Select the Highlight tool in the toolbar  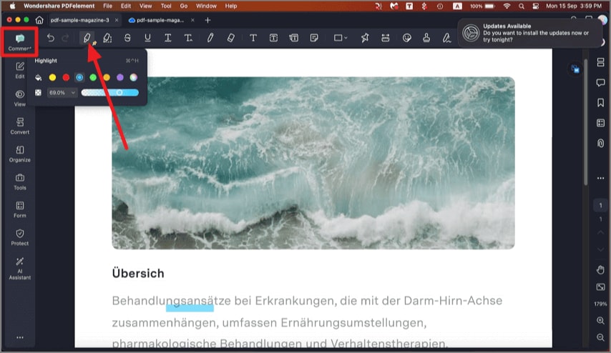pos(87,38)
